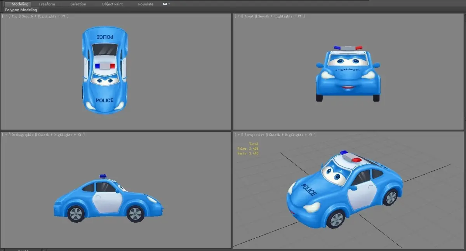Viewport: 466px width, 251px height.
Task: Open the Perspective viewport view name menu
Action: pos(254,135)
